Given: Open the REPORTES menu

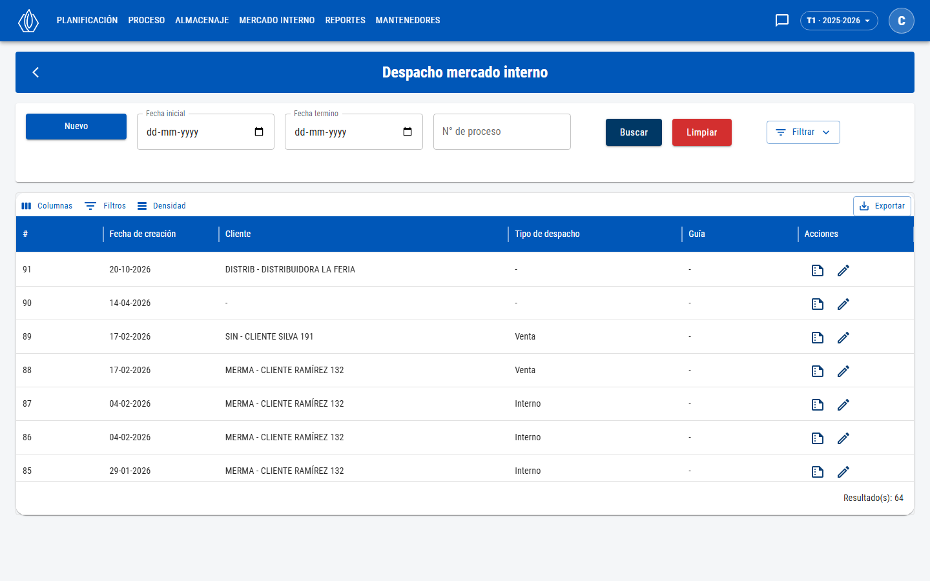Looking at the screenshot, I should [346, 21].
